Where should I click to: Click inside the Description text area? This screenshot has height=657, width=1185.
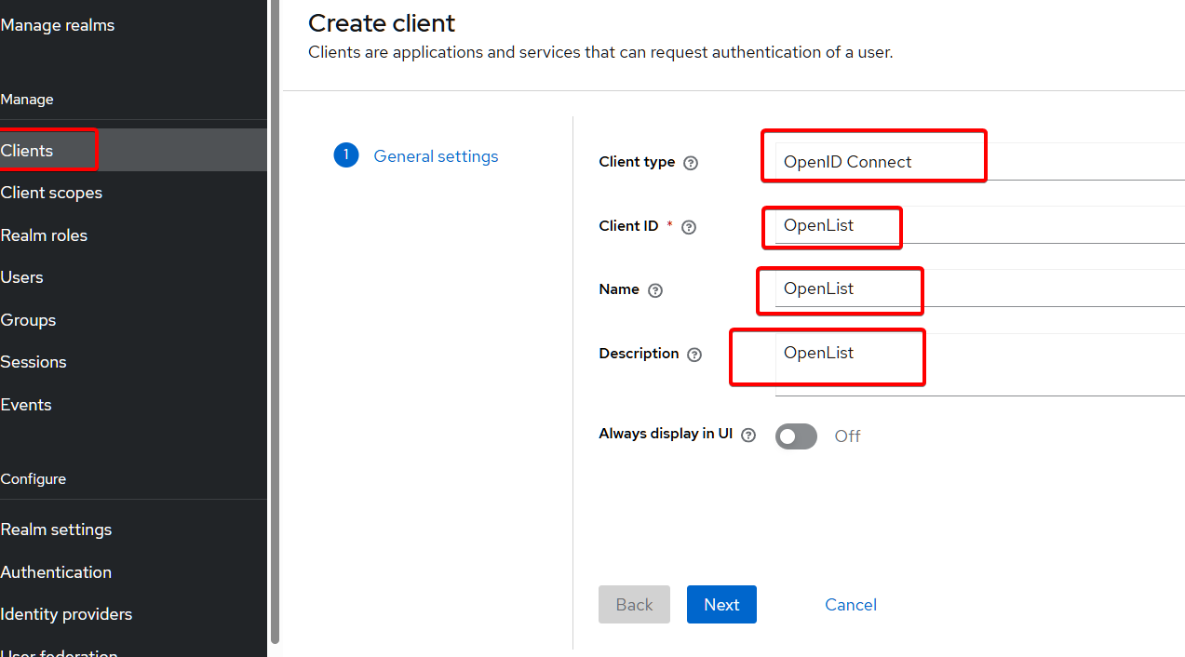click(x=977, y=364)
